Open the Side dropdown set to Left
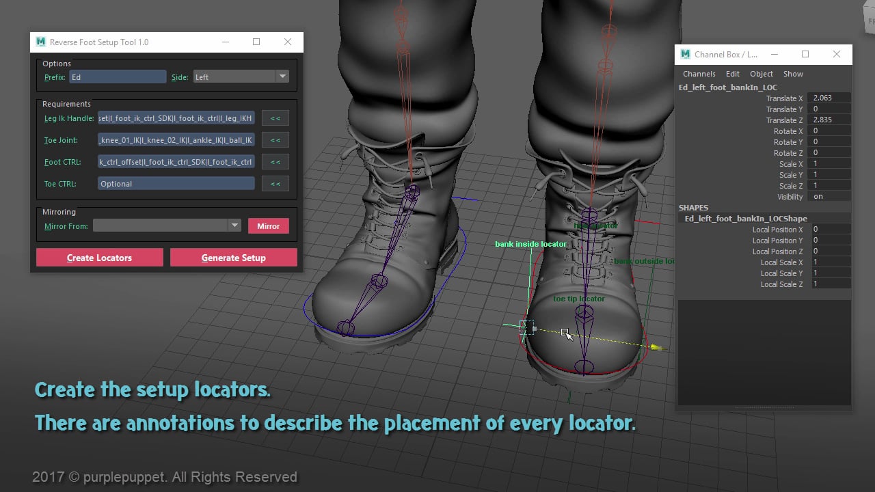875x492 pixels. [241, 77]
